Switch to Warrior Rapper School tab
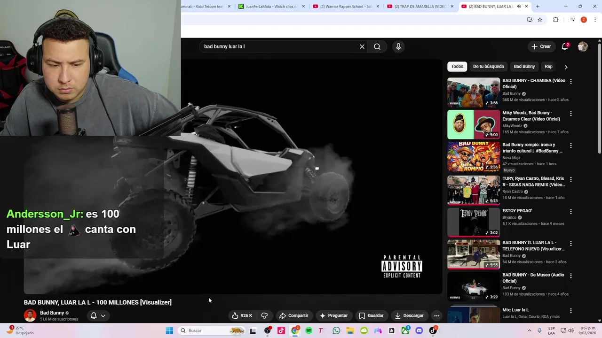Screen dimensions: 602x338 tap(346, 7)
